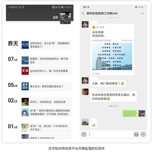The height and width of the screenshot is (152, 152).
Task: Tap the message input field
Action: (110, 134)
